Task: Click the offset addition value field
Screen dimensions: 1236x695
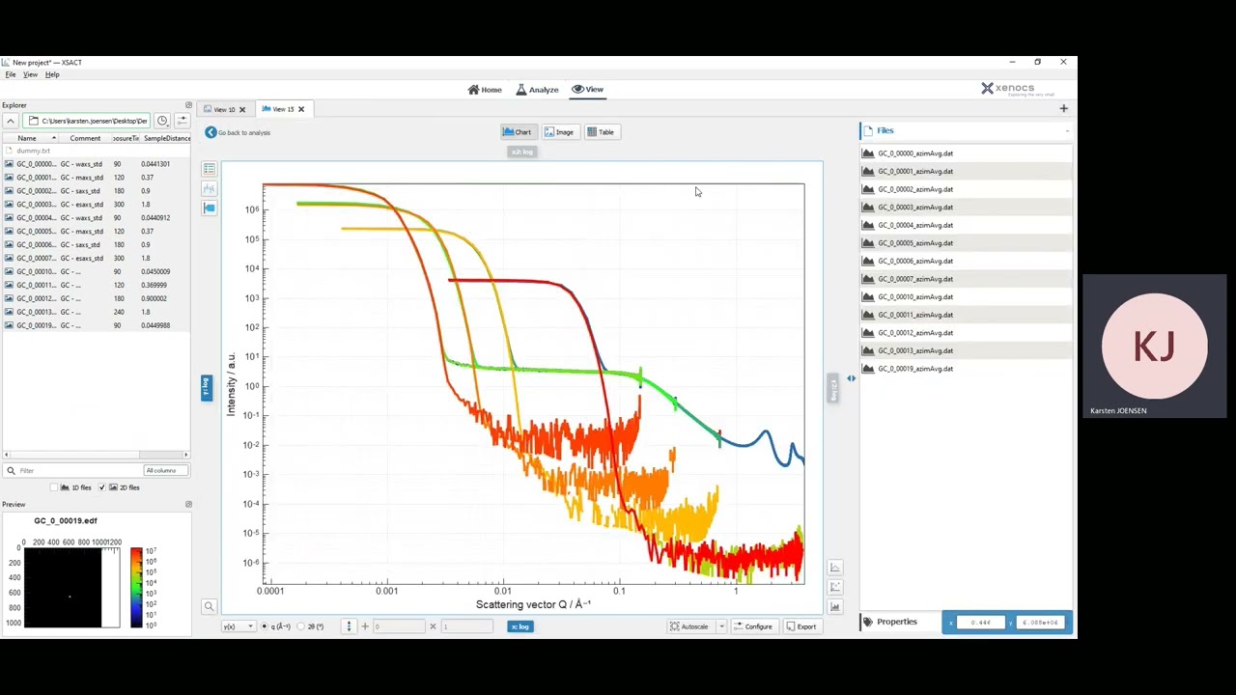Action: [399, 626]
